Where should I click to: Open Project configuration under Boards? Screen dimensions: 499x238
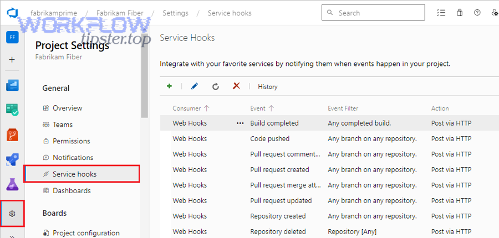[x=86, y=233]
